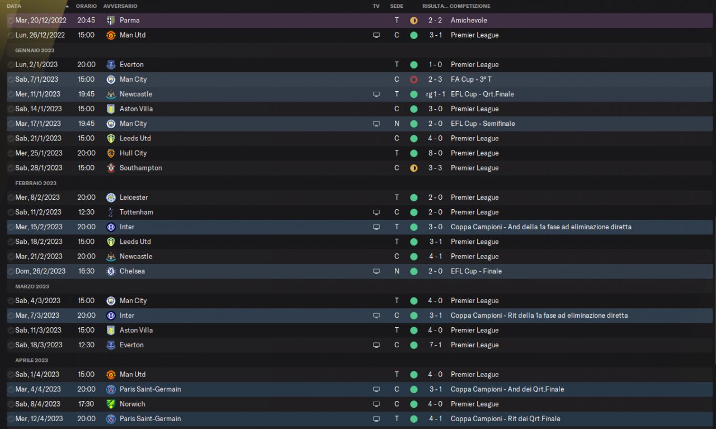The image size is (716, 429).
Task: Click the green win indicator on the Everton 7-1 row
Action: [x=413, y=345]
